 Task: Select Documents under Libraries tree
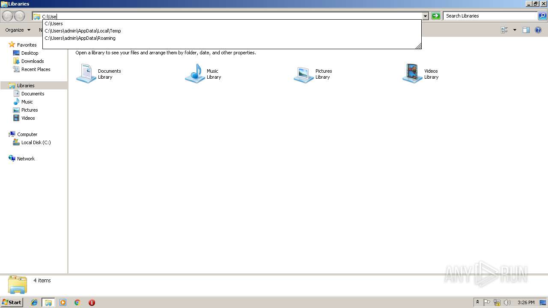click(33, 94)
